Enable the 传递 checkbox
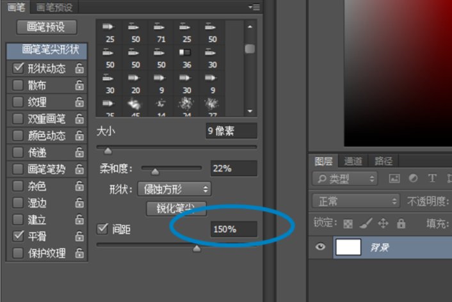This screenshot has width=452, height=302. point(18,152)
